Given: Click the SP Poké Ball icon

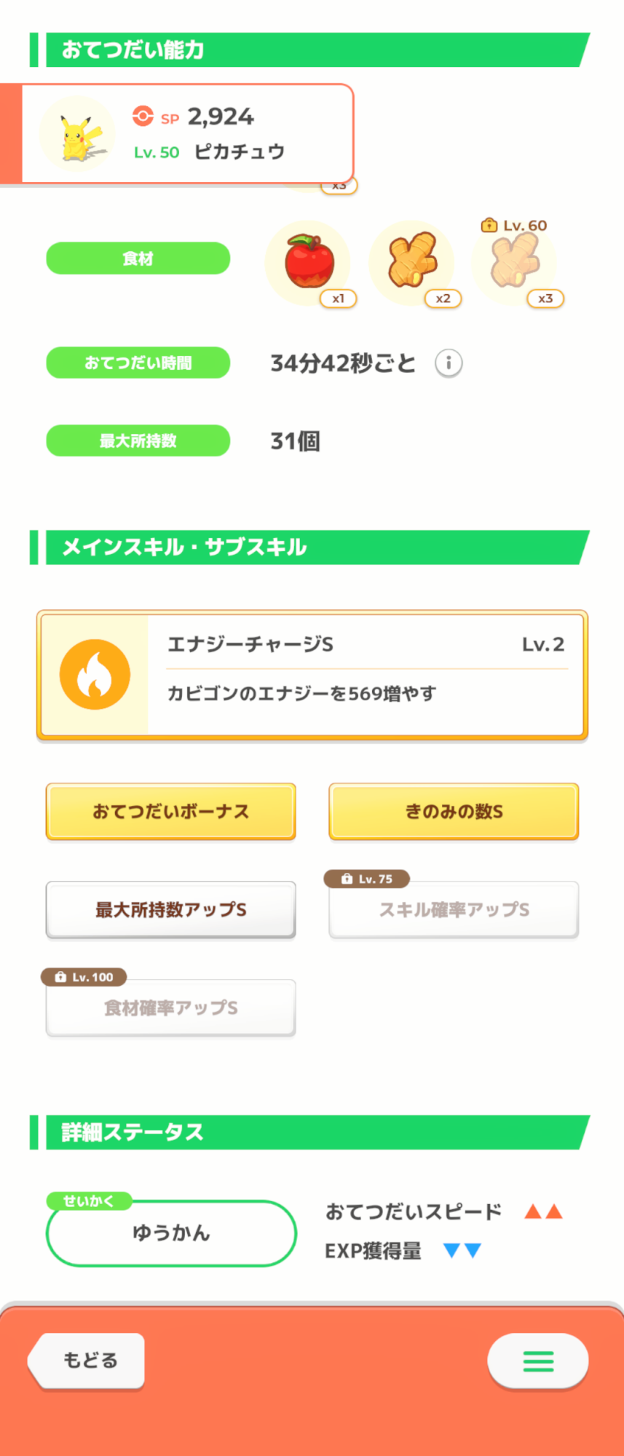Looking at the screenshot, I should (143, 116).
